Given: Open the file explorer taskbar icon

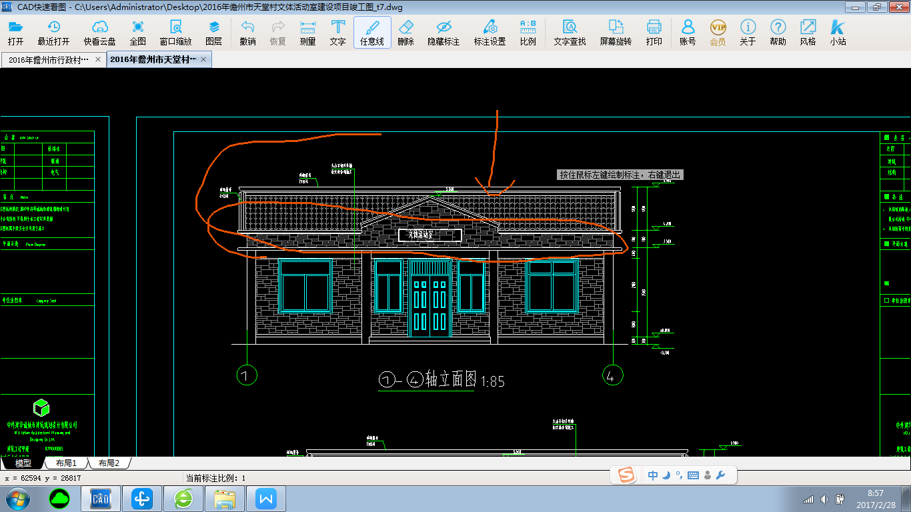Looking at the screenshot, I should (x=225, y=499).
